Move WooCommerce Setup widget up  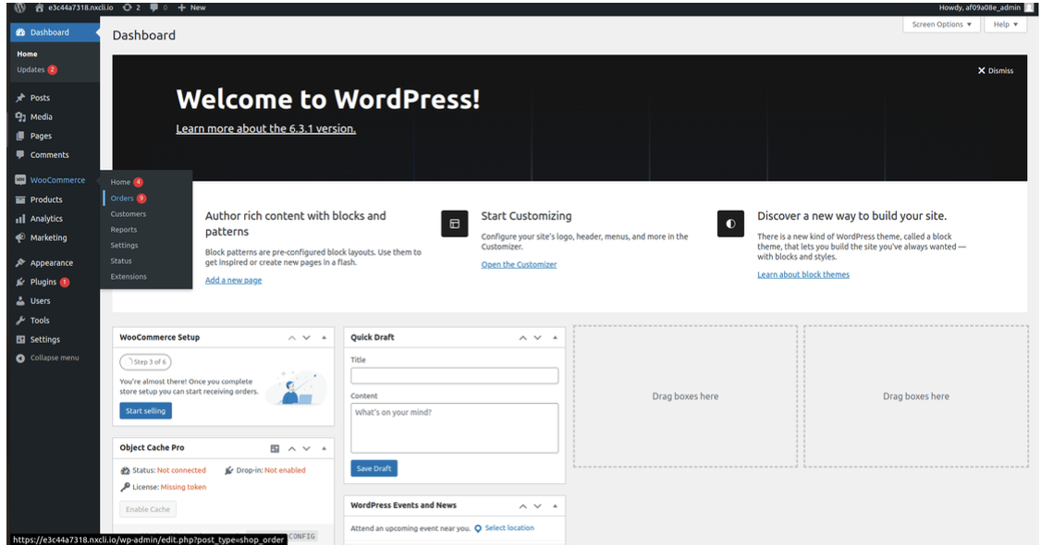pyautogui.click(x=291, y=338)
